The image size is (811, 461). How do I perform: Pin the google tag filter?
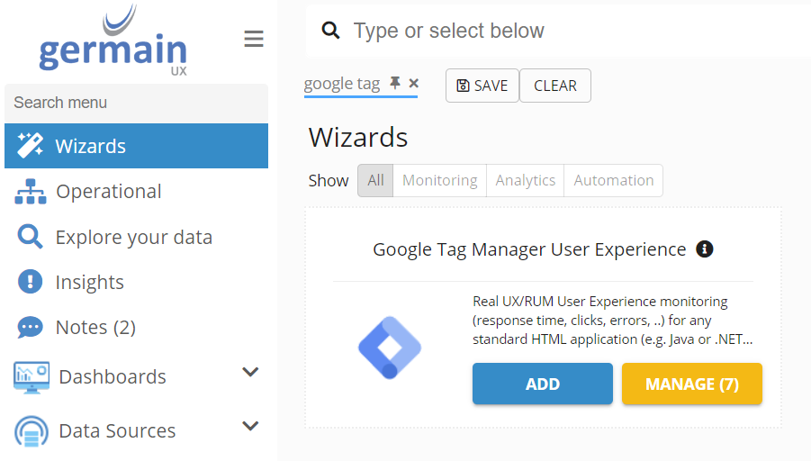click(395, 84)
